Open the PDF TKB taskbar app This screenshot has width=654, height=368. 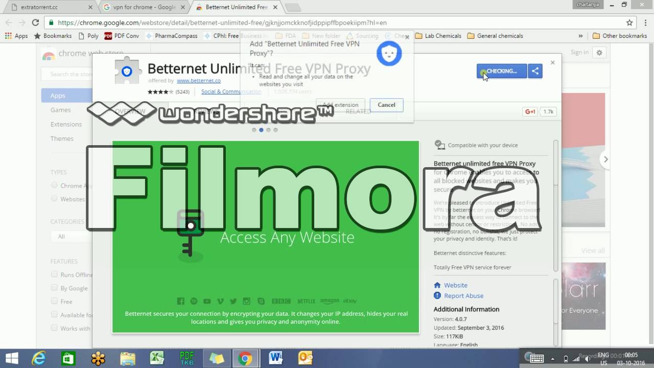point(187,358)
